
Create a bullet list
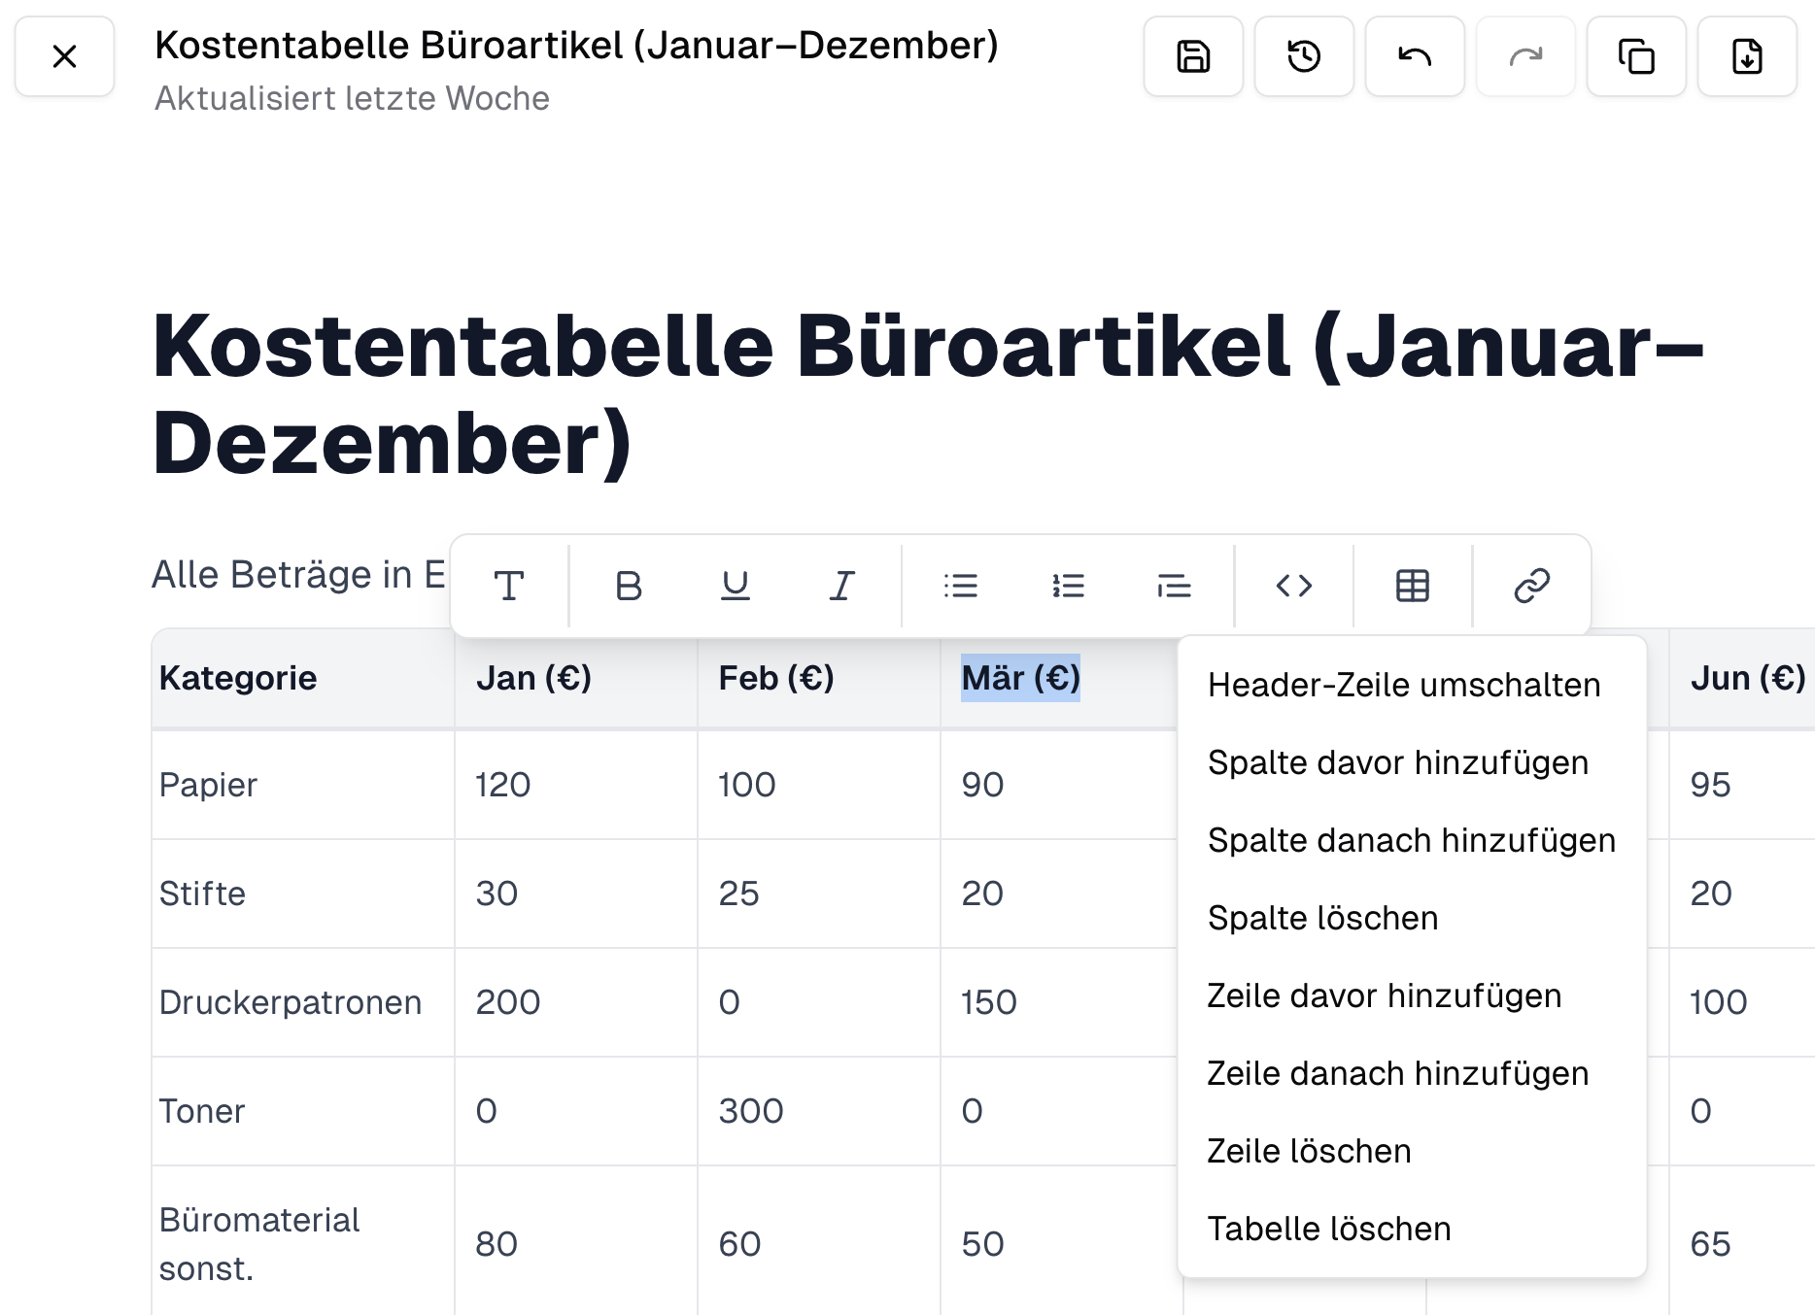[960, 585]
